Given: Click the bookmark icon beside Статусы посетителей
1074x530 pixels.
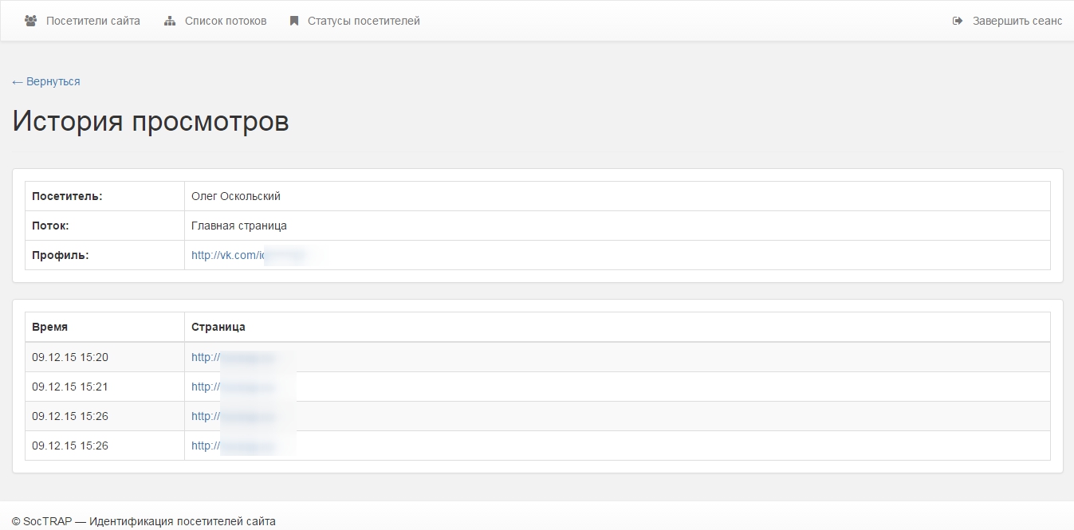Looking at the screenshot, I should (294, 21).
